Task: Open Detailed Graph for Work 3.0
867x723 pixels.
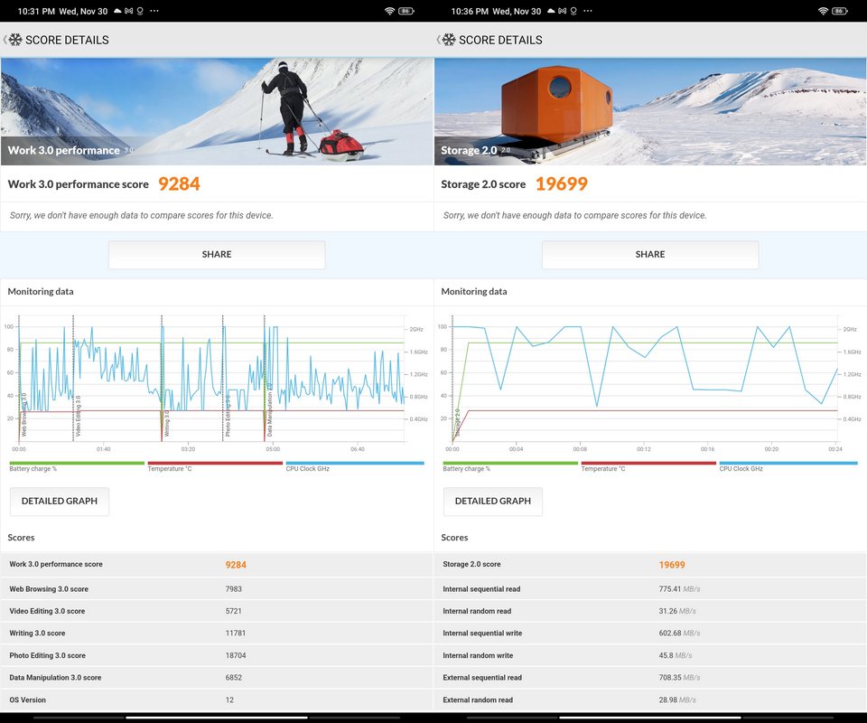Action: (60, 502)
